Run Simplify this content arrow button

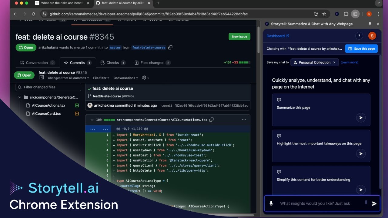point(361,190)
